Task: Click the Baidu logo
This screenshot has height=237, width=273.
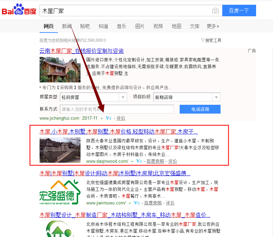Action: [19, 9]
